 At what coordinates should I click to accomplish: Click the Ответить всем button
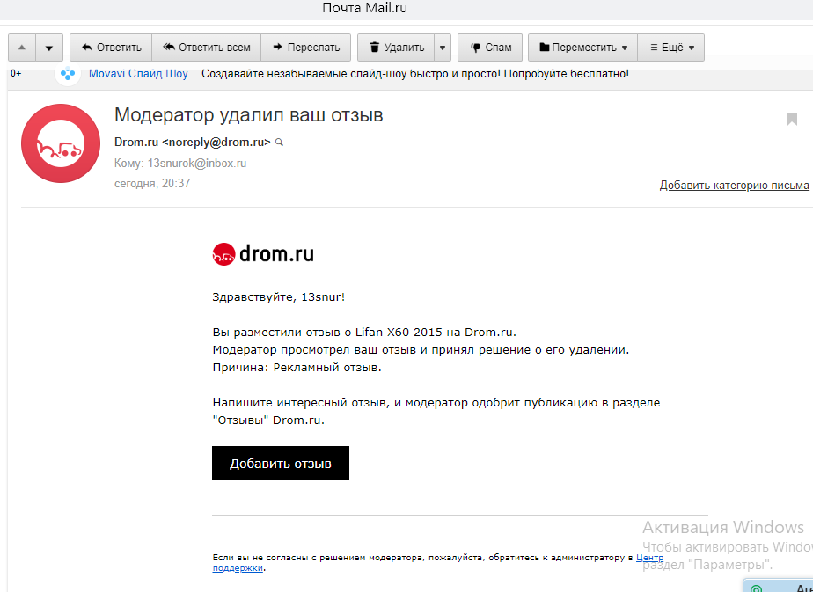pos(207,48)
